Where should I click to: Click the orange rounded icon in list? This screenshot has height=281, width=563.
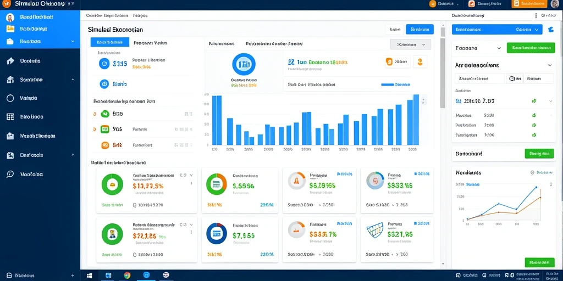click(x=106, y=145)
